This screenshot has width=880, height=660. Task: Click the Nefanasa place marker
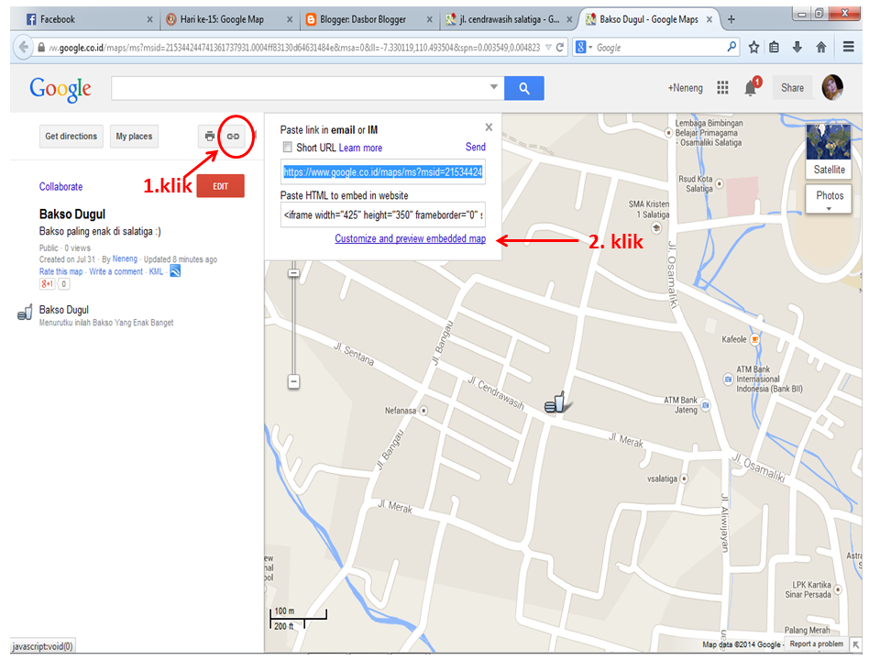click(423, 411)
